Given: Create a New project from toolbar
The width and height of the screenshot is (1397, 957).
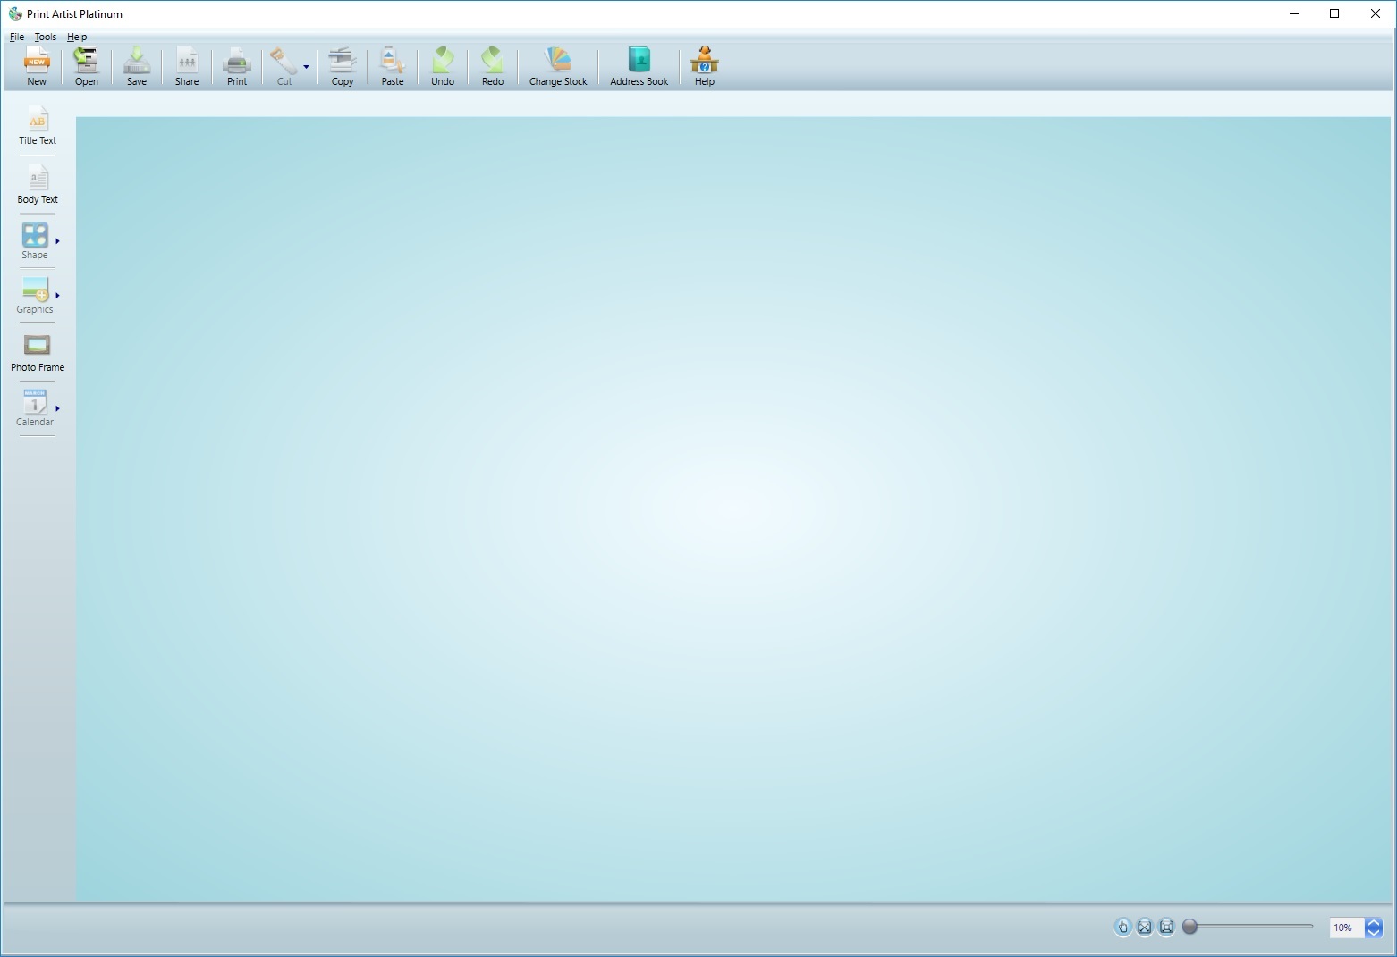Looking at the screenshot, I should pyautogui.click(x=37, y=66).
